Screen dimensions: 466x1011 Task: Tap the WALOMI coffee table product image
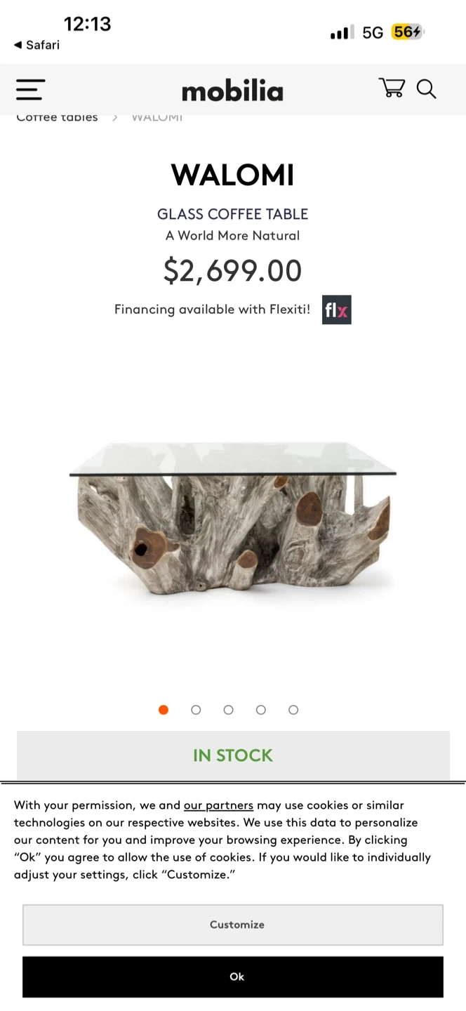pos(233,516)
